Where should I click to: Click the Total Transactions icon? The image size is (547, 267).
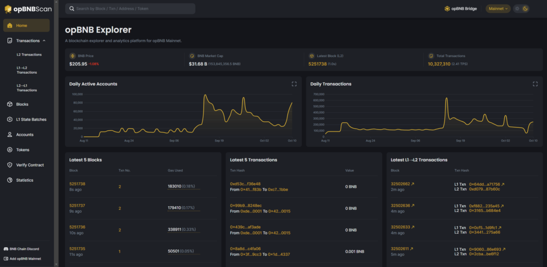[x=431, y=56]
